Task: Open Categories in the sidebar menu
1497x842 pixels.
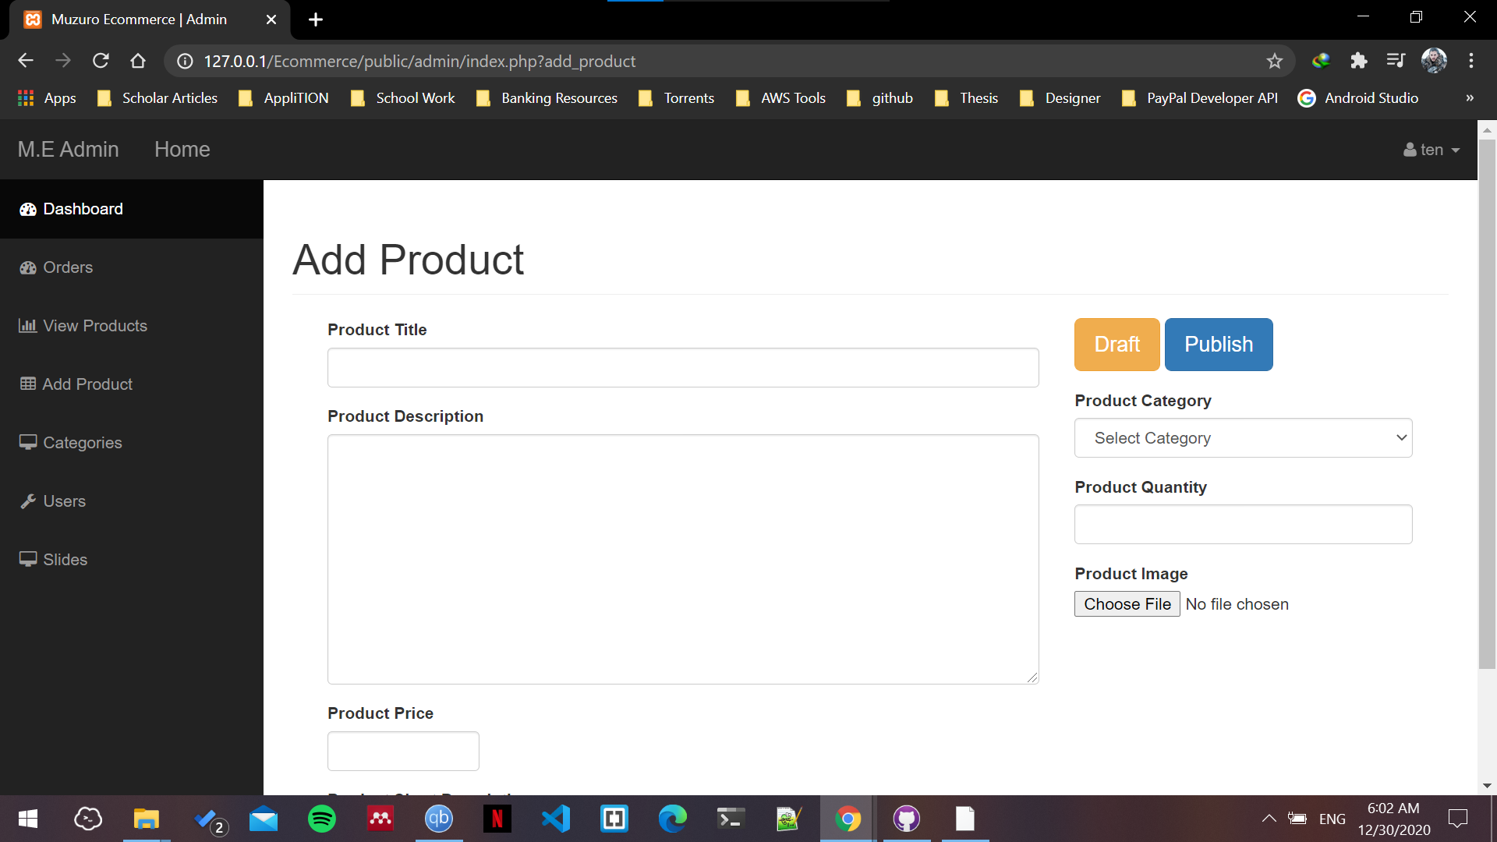Action: 82,443
